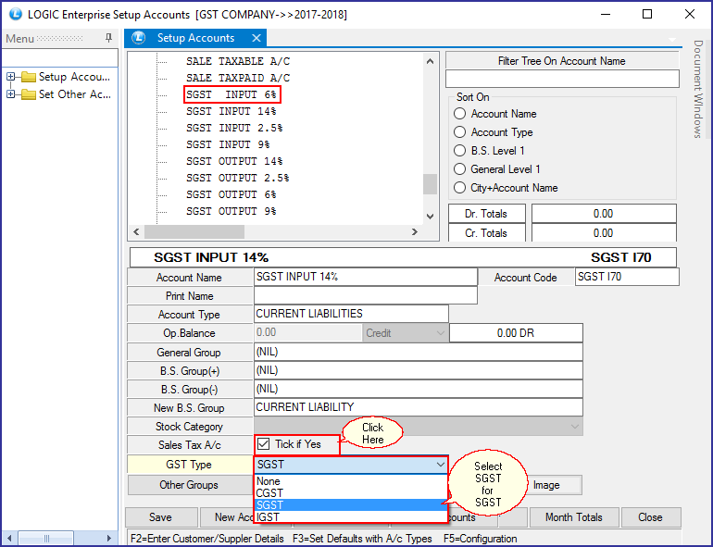Click account tree scroll down arrow
The image size is (713, 547).
(431, 217)
